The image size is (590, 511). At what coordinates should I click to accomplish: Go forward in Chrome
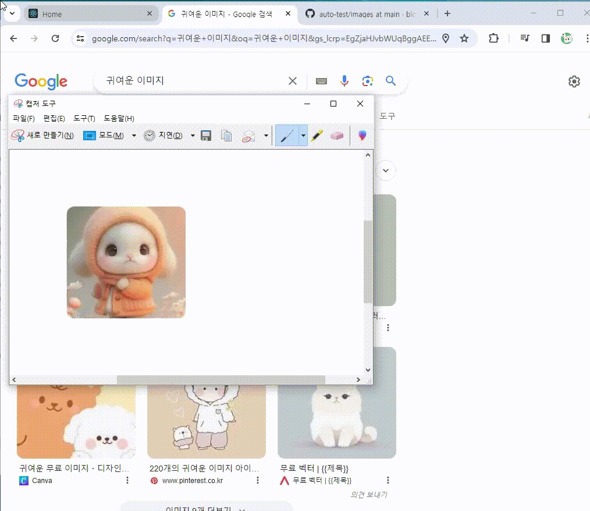click(x=34, y=38)
